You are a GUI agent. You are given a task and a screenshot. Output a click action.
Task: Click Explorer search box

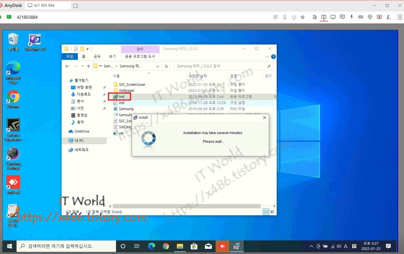[223, 66]
